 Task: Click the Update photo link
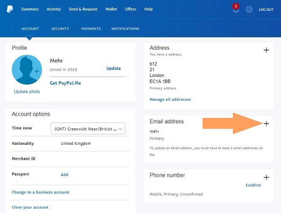(x=27, y=92)
